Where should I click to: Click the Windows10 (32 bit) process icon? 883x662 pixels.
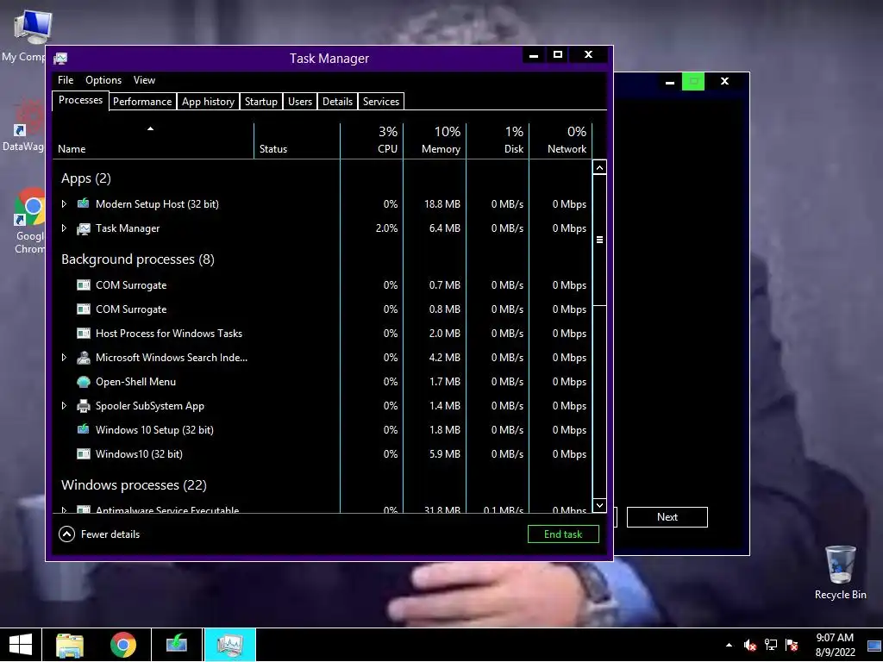[x=84, y=454]
